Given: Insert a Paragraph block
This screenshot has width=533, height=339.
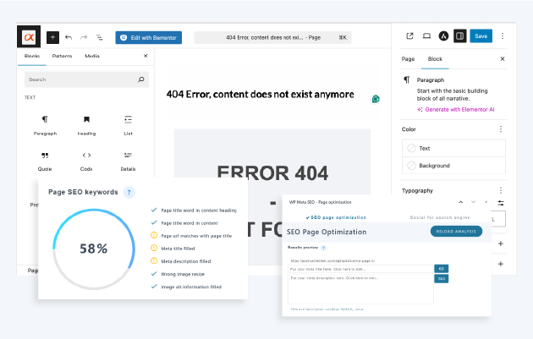Looking at the screenshot, I should click(x=45, y=124).
